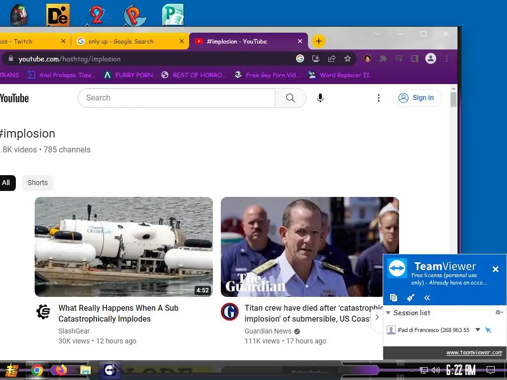Focus the YouTube Search field
This screenshot has width=507, height=380.
click(x=177, y=97)
